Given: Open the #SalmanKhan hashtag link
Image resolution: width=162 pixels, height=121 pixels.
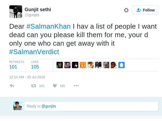Looking at the screenshot, I should [x=49, y=26].
